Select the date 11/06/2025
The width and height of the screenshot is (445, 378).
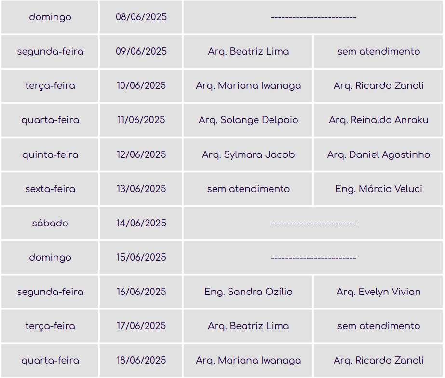click(x=141, y=120)
